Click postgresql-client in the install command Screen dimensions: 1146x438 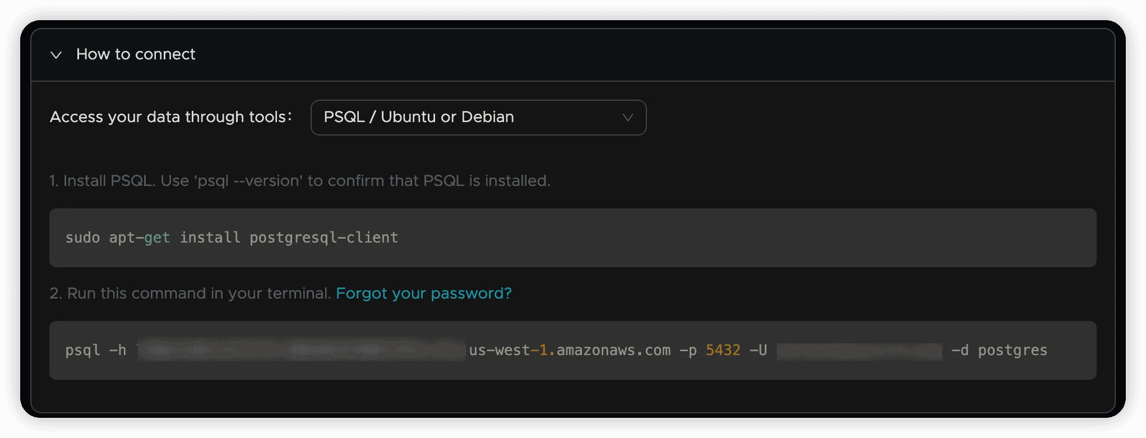[x=324, y=238]
